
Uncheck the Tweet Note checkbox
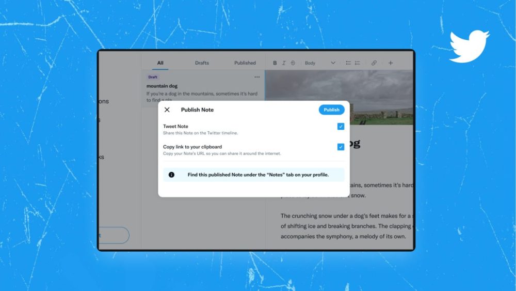pos(341,127)
